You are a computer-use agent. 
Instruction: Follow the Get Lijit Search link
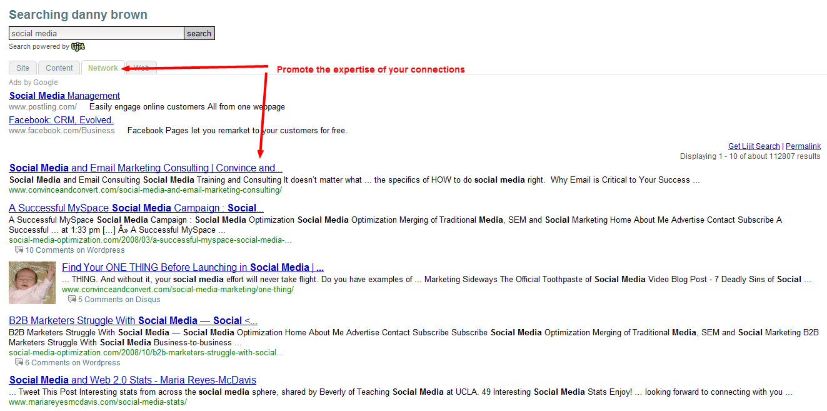click(754, 146)
